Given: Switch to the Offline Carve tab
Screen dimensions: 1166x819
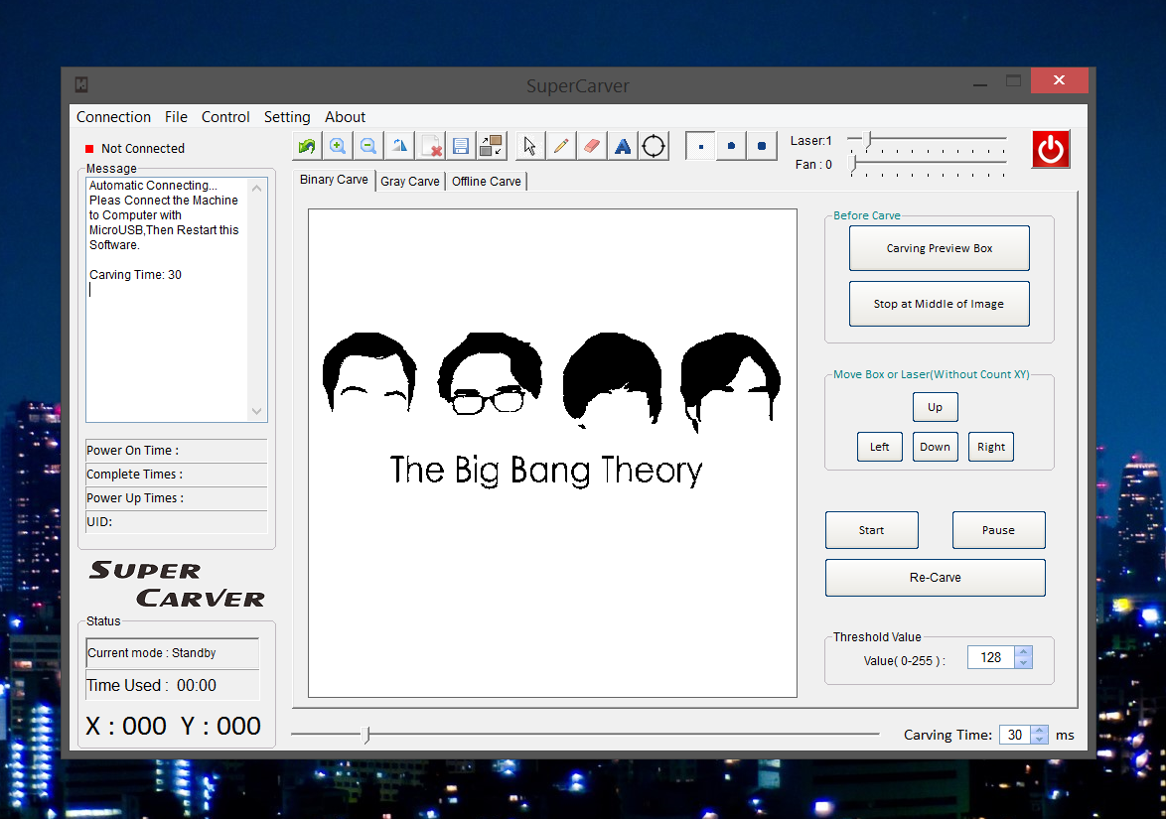Looking at the screenshot, I should tap(487, 182).
